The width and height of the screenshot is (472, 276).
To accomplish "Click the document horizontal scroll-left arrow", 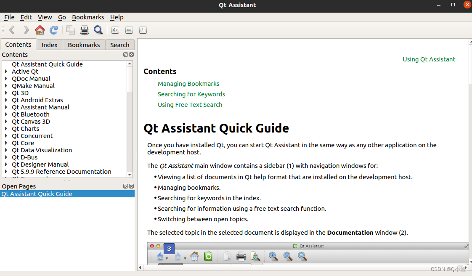I will [140, 268].
